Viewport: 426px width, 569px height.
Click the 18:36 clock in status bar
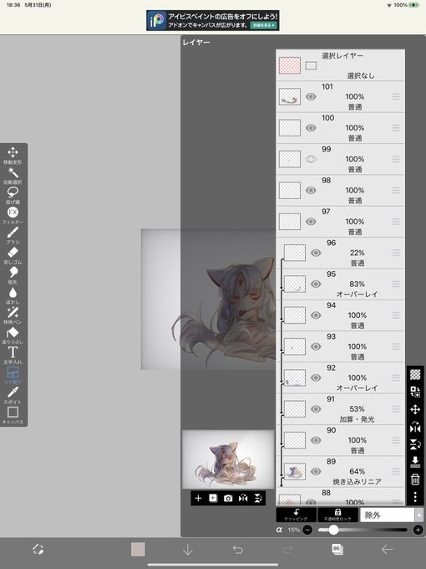pyautogui.click(x=13, y=5)
